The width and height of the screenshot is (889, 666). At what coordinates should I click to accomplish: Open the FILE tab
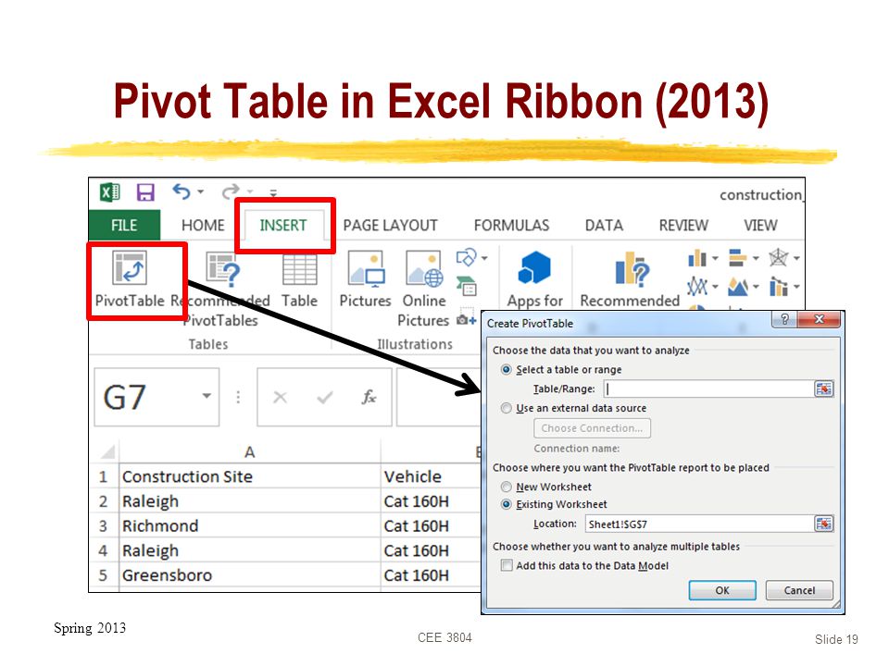(124, 226)
